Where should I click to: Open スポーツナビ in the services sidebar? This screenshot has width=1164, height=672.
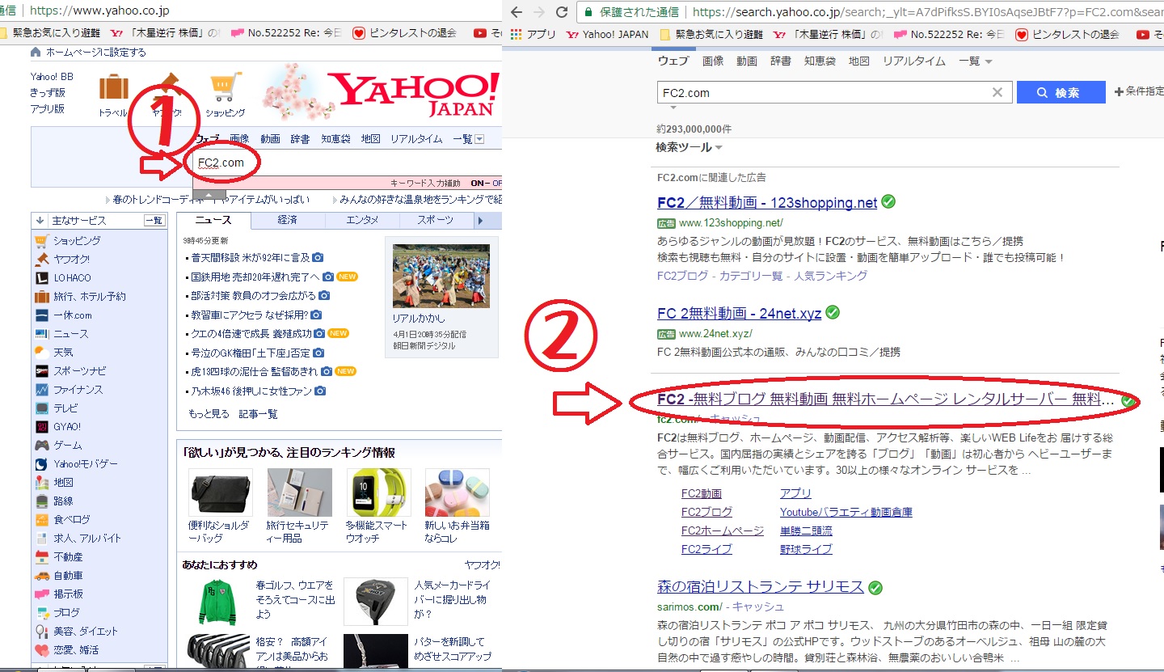79,371
